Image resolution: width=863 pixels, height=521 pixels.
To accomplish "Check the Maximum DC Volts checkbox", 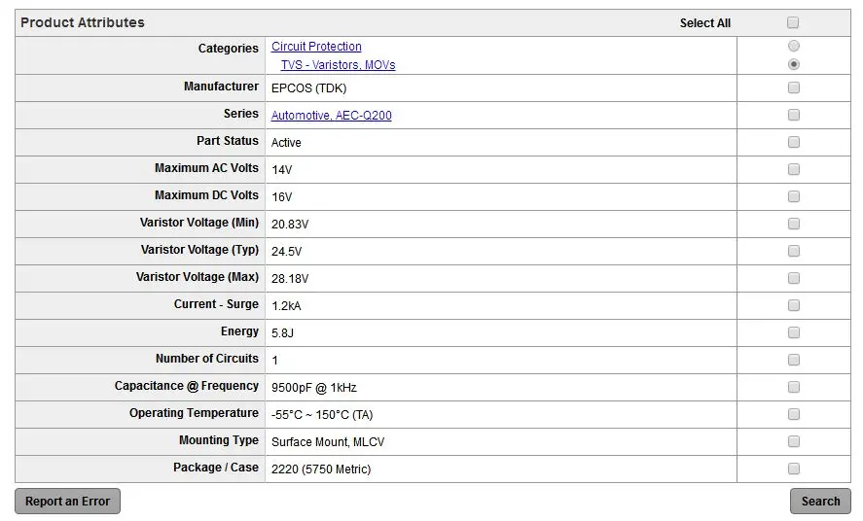I will (x=794, y=196).
